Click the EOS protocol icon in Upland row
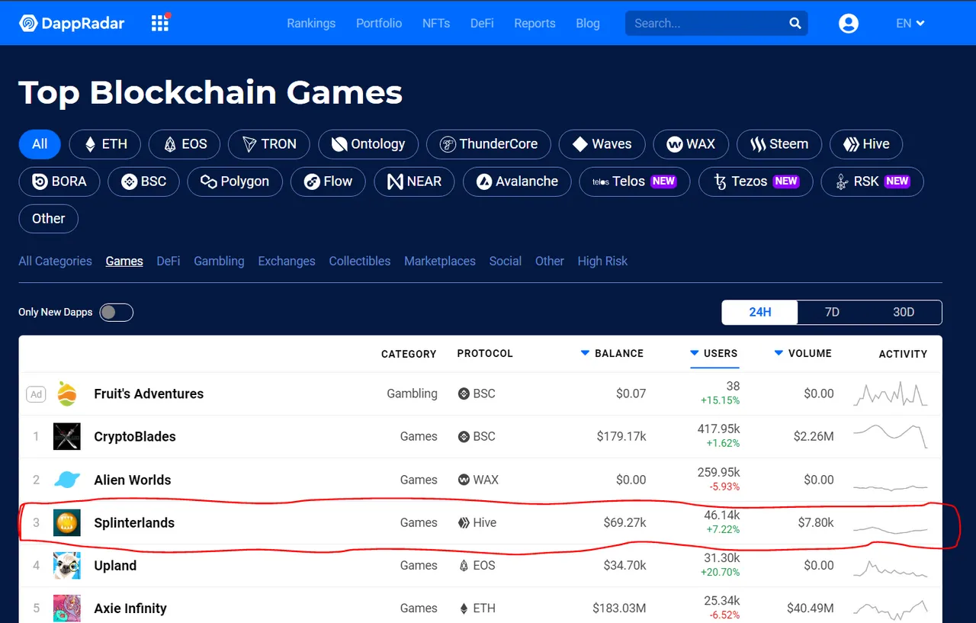 point(464,565)
